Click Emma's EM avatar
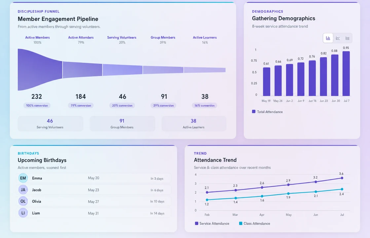Viewport: 370px width, 238px height. click(x=23, y=178)
